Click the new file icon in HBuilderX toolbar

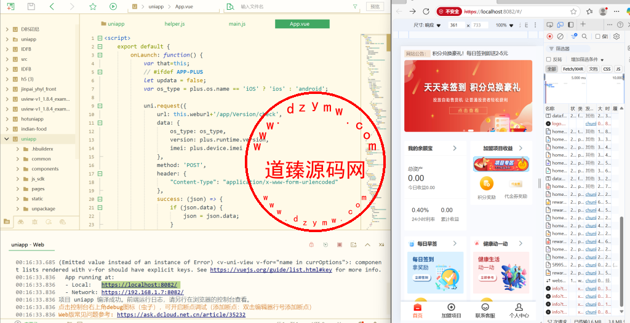[x=11, y=6]
